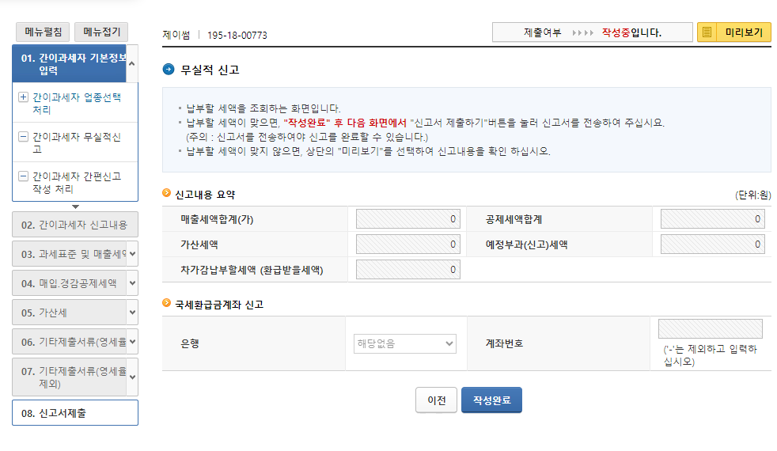Click the 미리보기 preview button
This screenshot has width=777, height=451.
(x=734, y=32)
